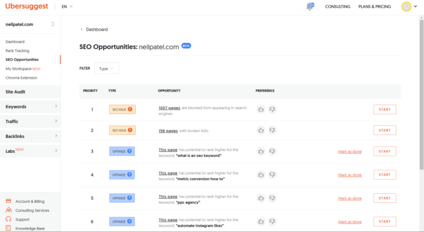The width and height of the screenshot is (424, 232).
Task: Thumbs down the 1007 pages blocked opportunity
Action: coord(273,110)
